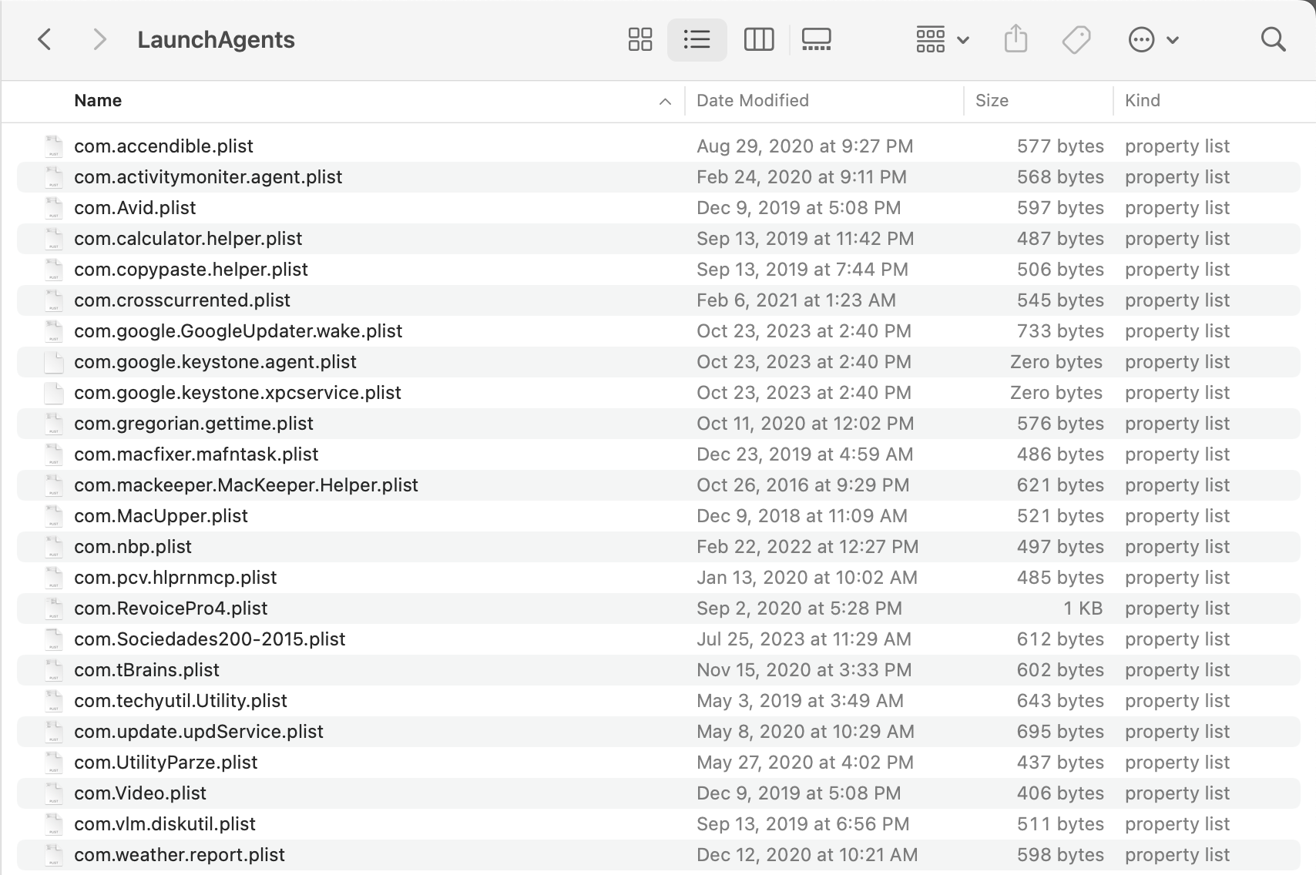Click the com.macfixer.mafntask.plist file icon
The image size is (1316, 875).
point(54,454)
